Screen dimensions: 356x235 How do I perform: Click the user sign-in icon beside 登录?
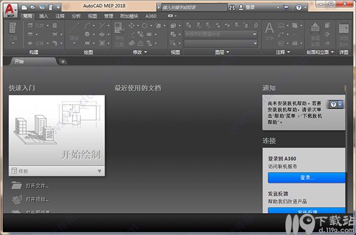pyautogui.click(x=241, y=8)
